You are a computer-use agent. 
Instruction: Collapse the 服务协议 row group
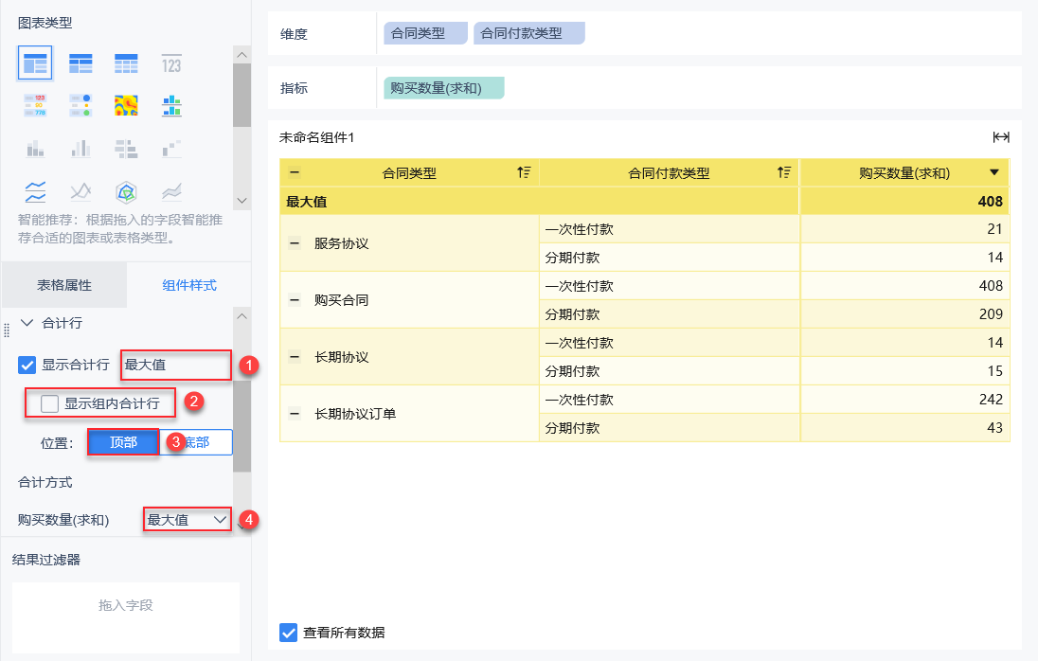[295, 243]
